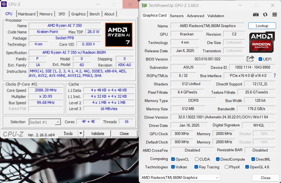Click the Close button in CPU-Z
Viewport: 281px width, 183px height.
coord(124,134)
